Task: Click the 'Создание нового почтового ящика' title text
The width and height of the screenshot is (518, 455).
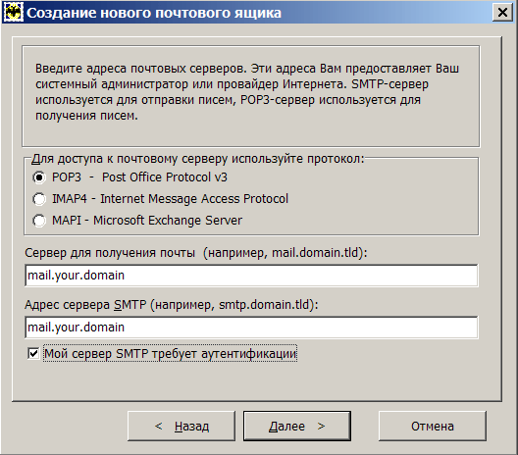Action: 154,13
